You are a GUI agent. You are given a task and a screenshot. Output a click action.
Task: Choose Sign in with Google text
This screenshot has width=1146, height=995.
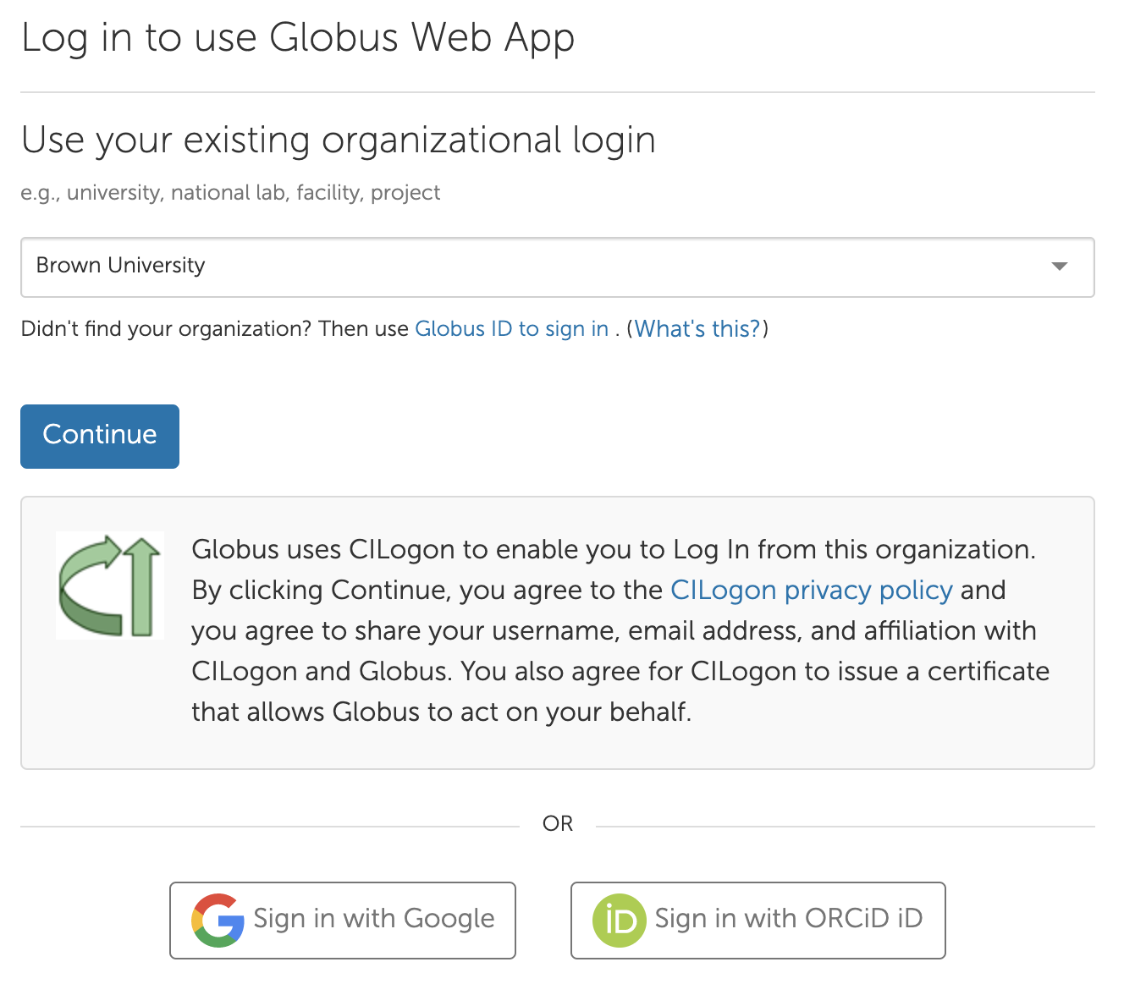click(374, 919)
